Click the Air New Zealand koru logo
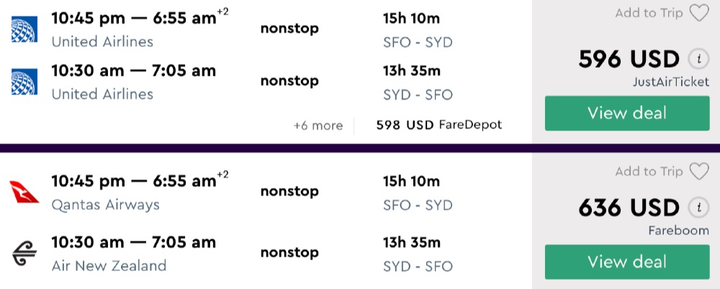Viewport: 720px width, 289px height. (24, 254)
